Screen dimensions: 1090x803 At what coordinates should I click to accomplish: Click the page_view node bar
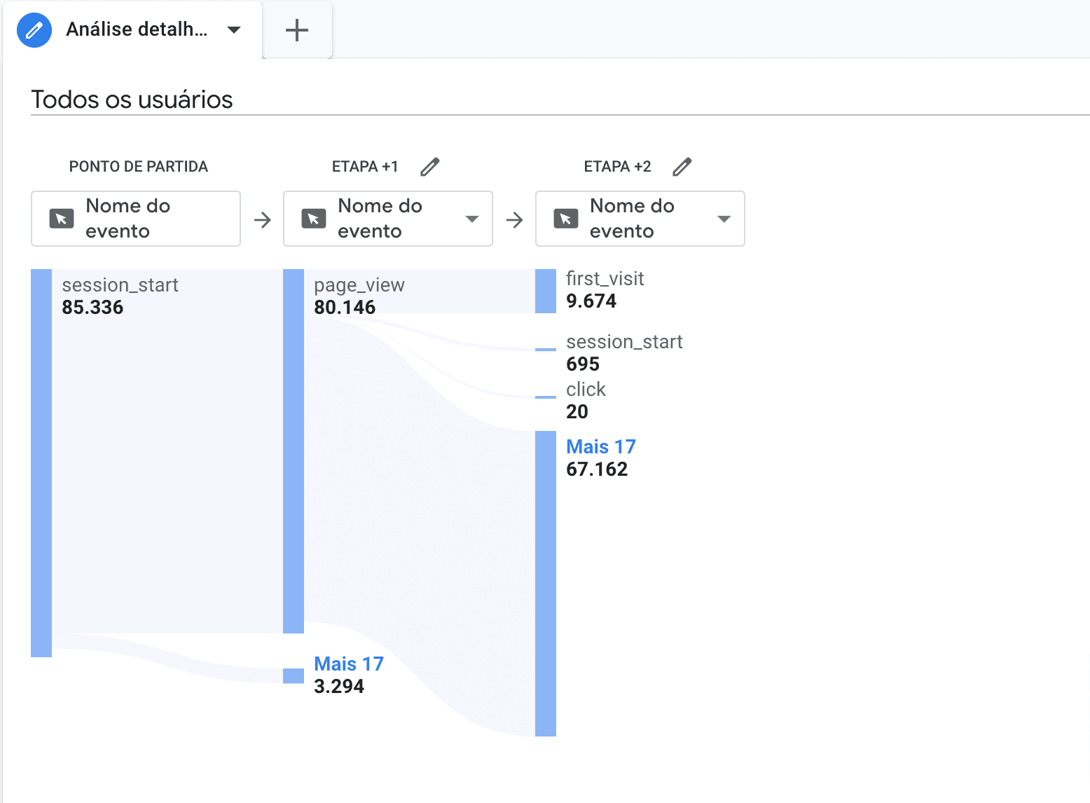[x=294, y=451]
